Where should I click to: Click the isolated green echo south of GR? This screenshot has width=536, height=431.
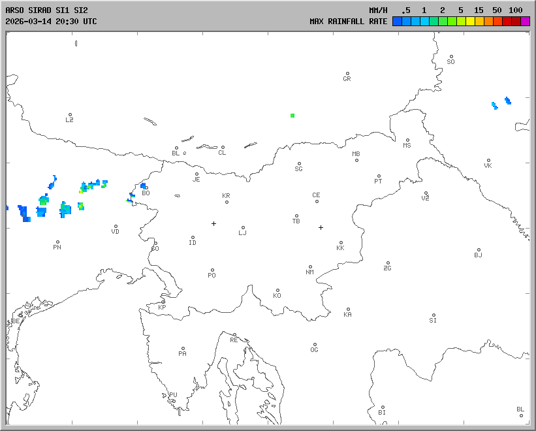coord(292,116)
